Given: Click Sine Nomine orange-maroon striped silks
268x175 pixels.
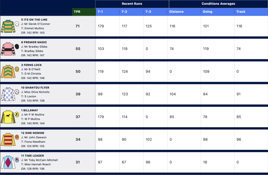Looking at the screenshot, I should [8, 139].
